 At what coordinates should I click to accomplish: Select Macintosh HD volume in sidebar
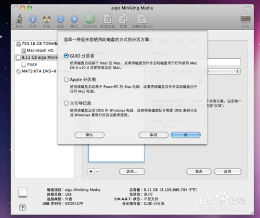(x=37, y=50)
